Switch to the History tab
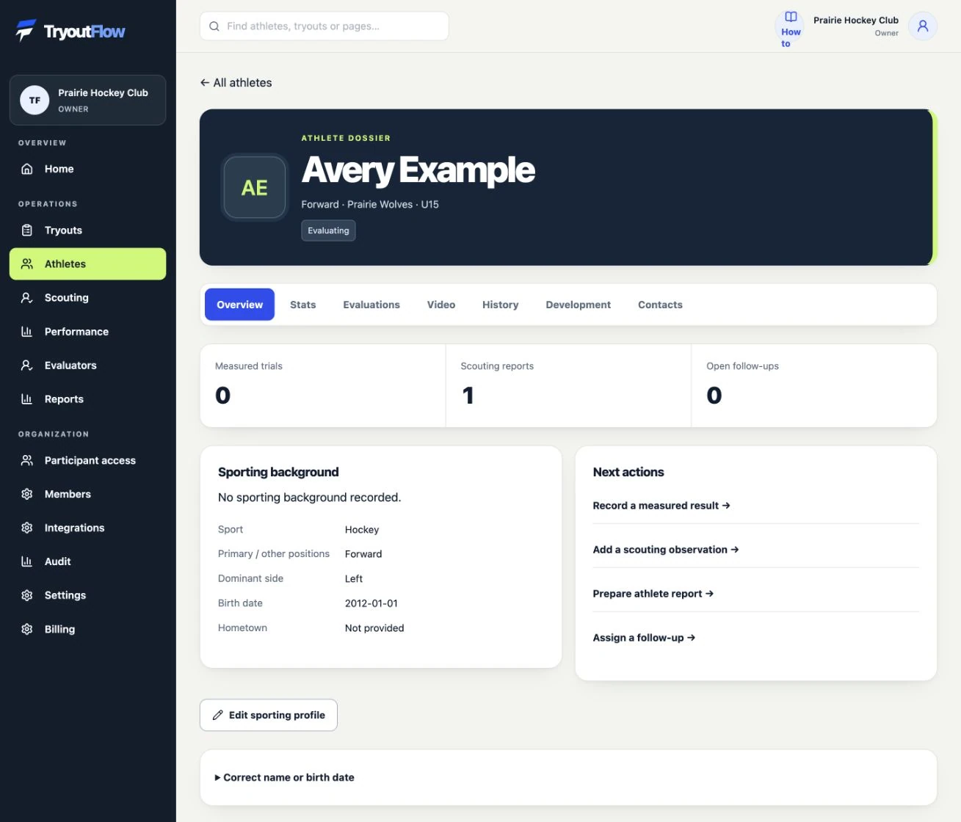The width and height of the screenshot is (961, 822). click(500, 305)
